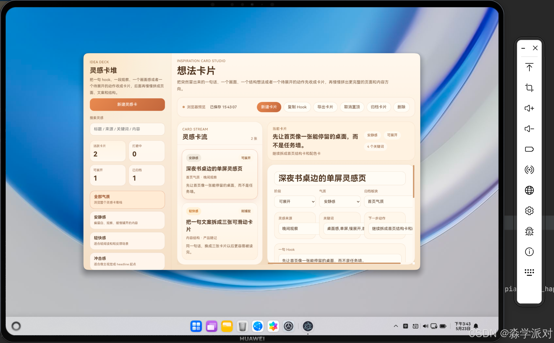Click the 已保存 15:43:07 status text
This screenshot has width=554, height=343.
tap(223, 107)
